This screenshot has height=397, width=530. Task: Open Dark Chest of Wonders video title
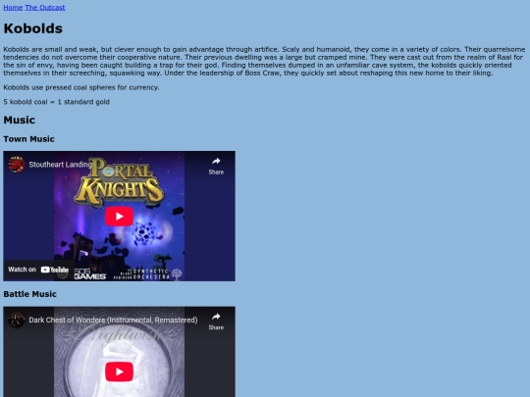tap(113, 320)
